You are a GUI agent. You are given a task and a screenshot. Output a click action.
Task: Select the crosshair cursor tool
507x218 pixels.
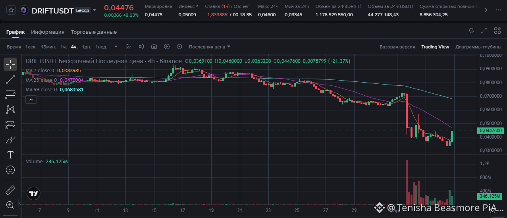(x=10, y=64)
